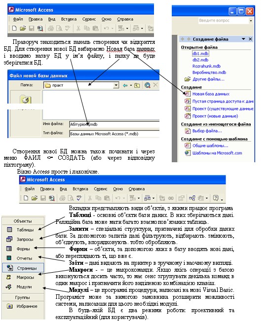The width and height of the screenshot is (268, 321).
Task: Open the Toolbar Options arrow next to the Help icon
Action: pos(222,199)
